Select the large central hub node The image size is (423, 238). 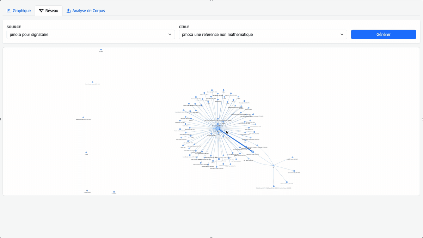click(217, 129)
